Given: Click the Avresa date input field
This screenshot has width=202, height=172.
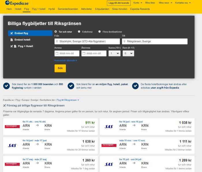Looking at the screenshot, I should (67, 53).
